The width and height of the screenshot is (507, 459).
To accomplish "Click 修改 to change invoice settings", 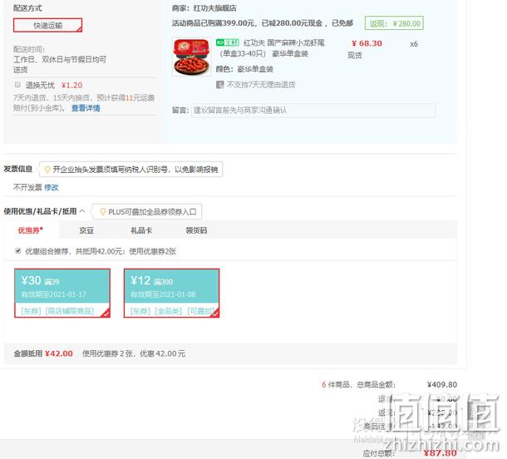I will (51, 187).
